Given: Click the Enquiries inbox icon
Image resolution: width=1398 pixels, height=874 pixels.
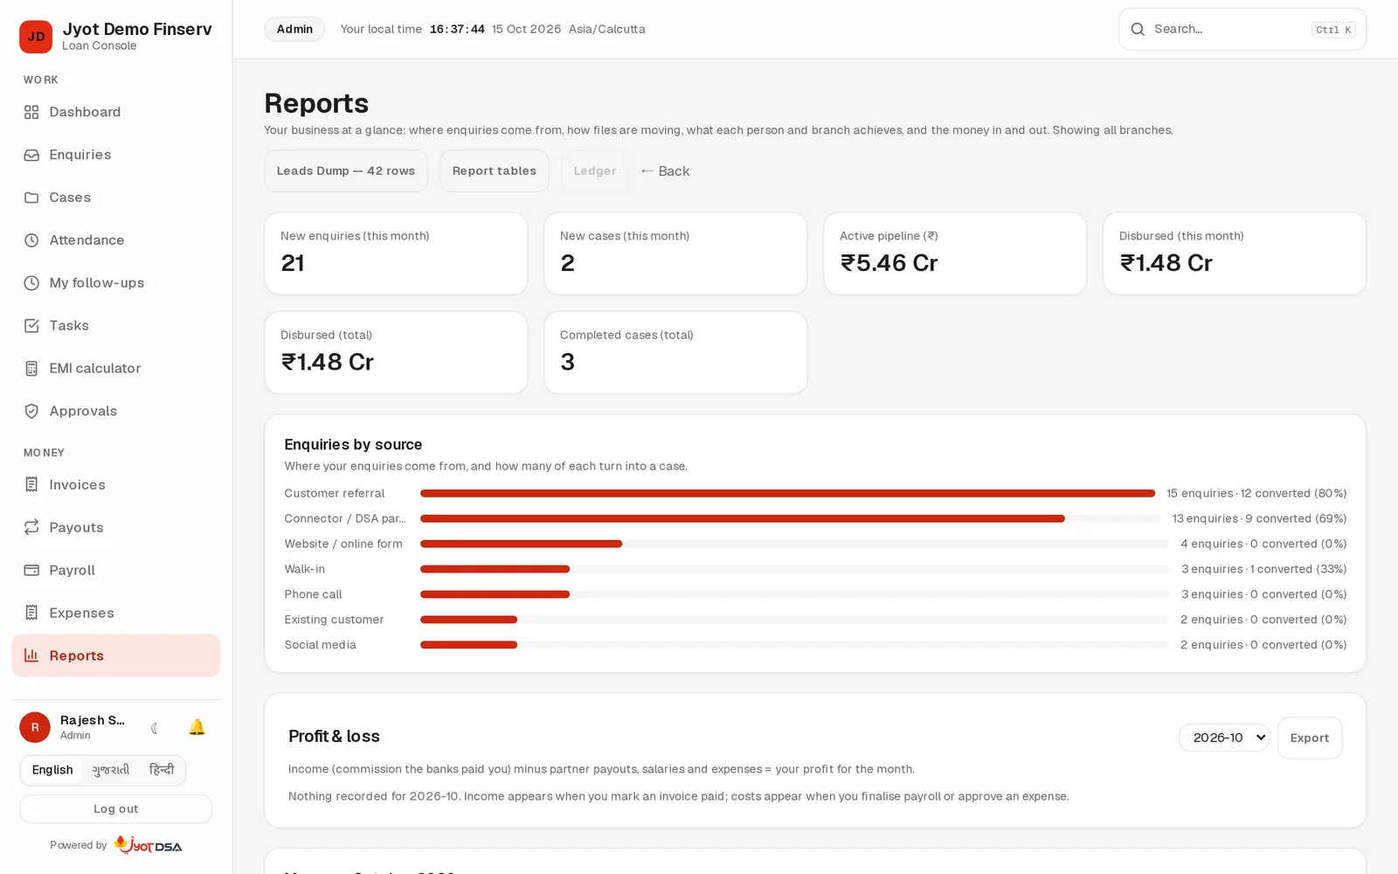Looking at the screenshot, I should pos(31,155).
